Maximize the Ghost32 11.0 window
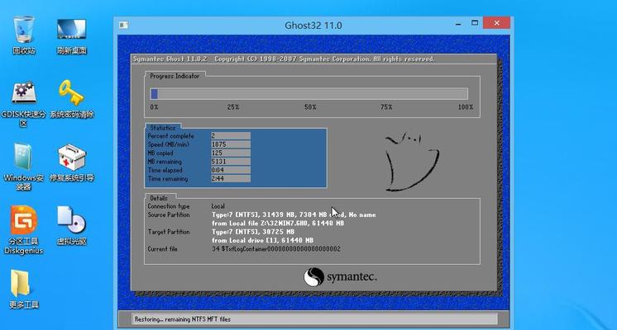Image resolution: width=617 pixels, height=330 pixels. pos(475,23)
